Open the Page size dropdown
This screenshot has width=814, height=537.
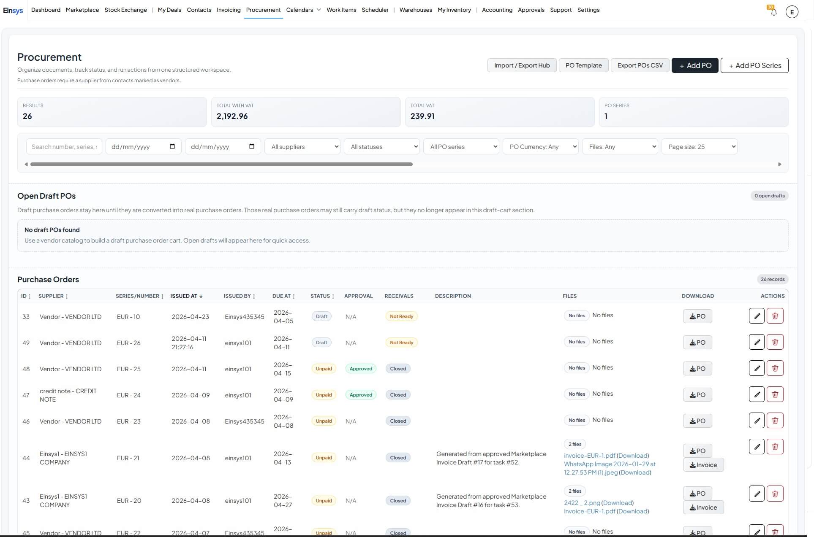[699, 147]
